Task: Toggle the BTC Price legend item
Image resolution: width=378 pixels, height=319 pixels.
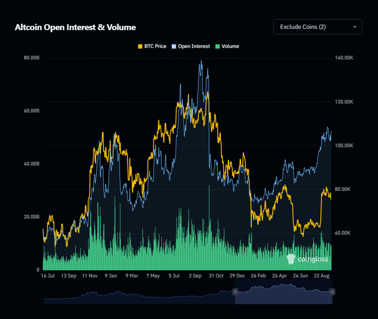Action: (x=152, y=46)
